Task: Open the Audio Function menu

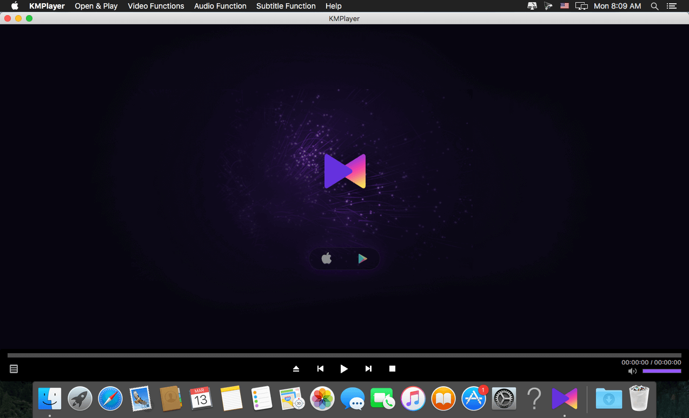Action: pos(220,6)
